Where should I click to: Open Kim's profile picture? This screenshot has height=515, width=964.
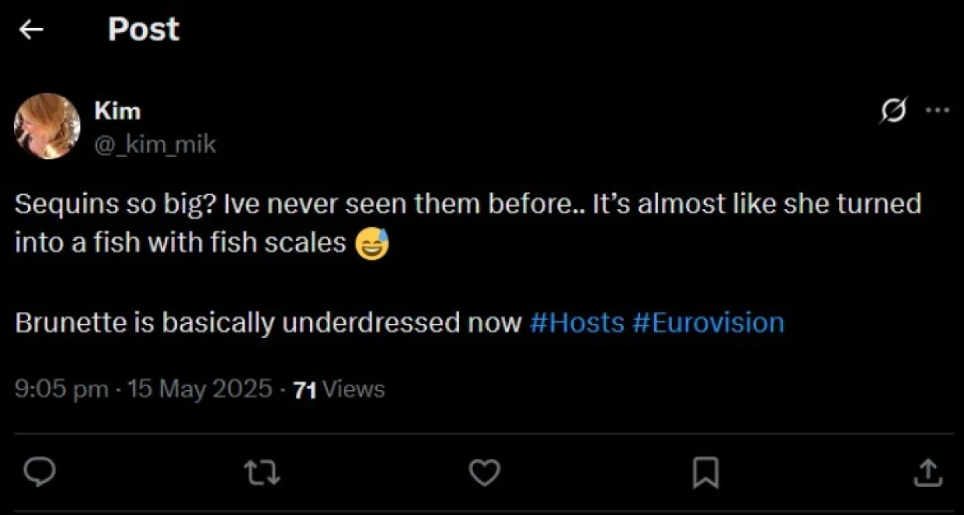pos(48,126)
